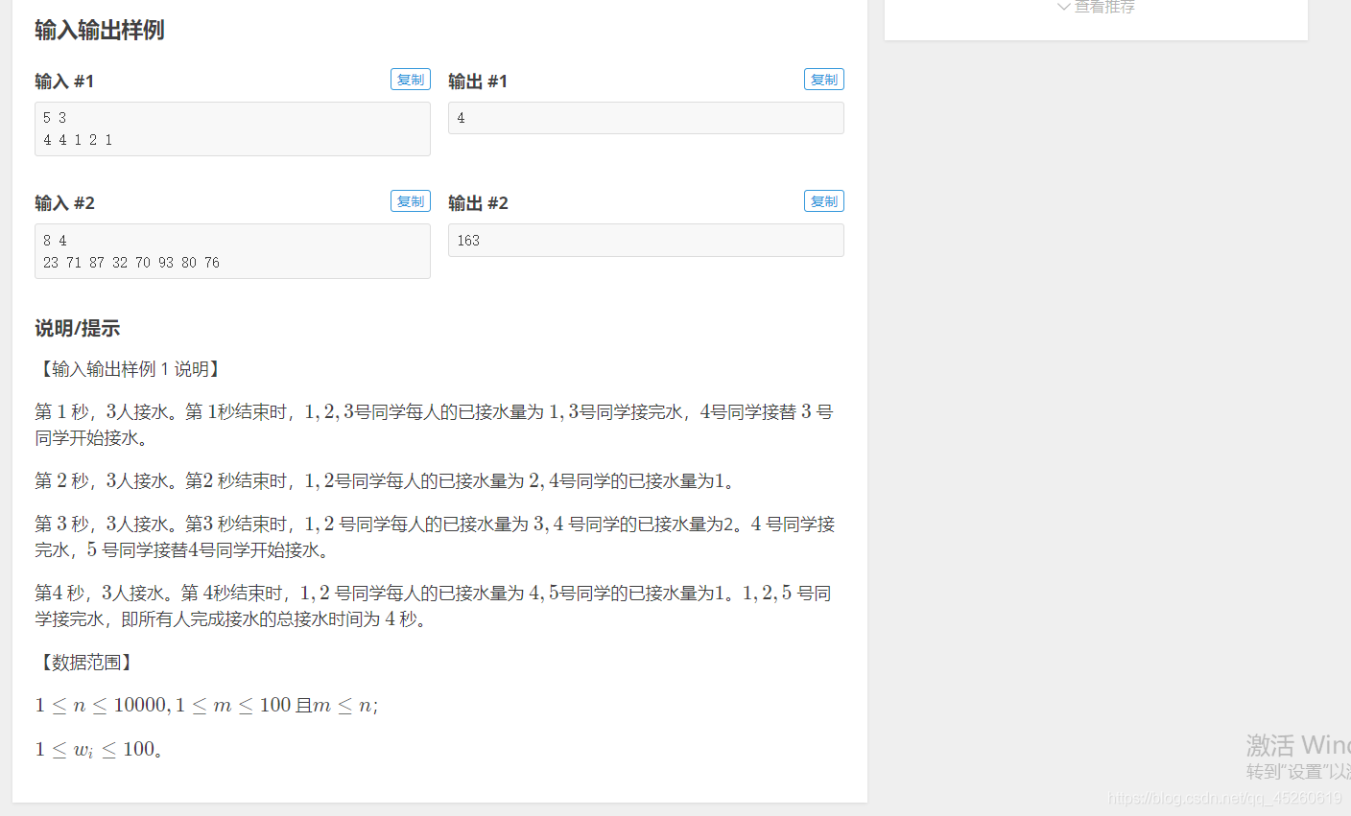Click the 复制 button beside 输出 #2
Screen dimensions: 1351x816
click(x=823, y=200)
